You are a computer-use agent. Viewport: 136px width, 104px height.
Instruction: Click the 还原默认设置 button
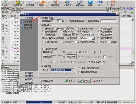point(47,81)
